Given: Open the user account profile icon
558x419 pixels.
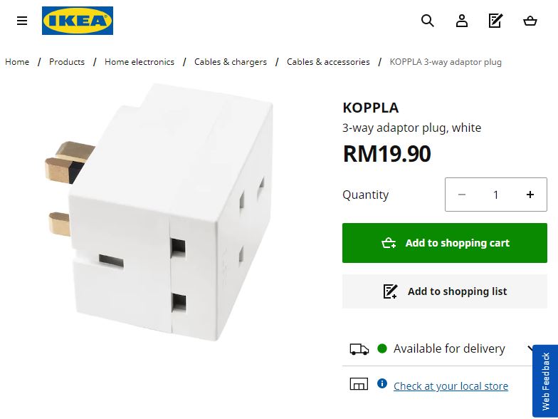Looking at the screenshot, I should click(462, 21).
